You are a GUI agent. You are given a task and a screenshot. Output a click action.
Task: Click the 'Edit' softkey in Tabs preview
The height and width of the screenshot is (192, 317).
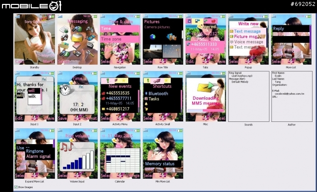(x=190, y=61)
